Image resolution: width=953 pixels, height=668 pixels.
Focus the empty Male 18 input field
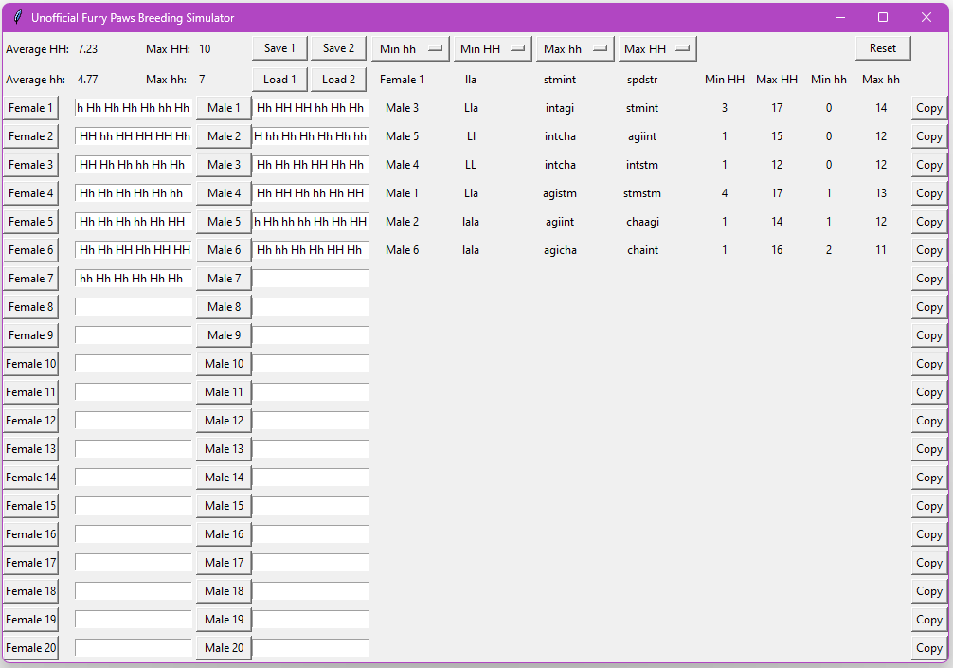(x=311, y=591)
